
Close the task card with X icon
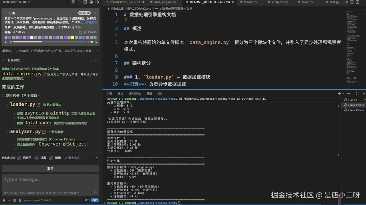pyautogui.click(x=95, y=13)
